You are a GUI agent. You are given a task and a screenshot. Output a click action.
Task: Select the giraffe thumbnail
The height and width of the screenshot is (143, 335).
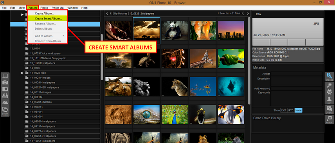(203, 58)
